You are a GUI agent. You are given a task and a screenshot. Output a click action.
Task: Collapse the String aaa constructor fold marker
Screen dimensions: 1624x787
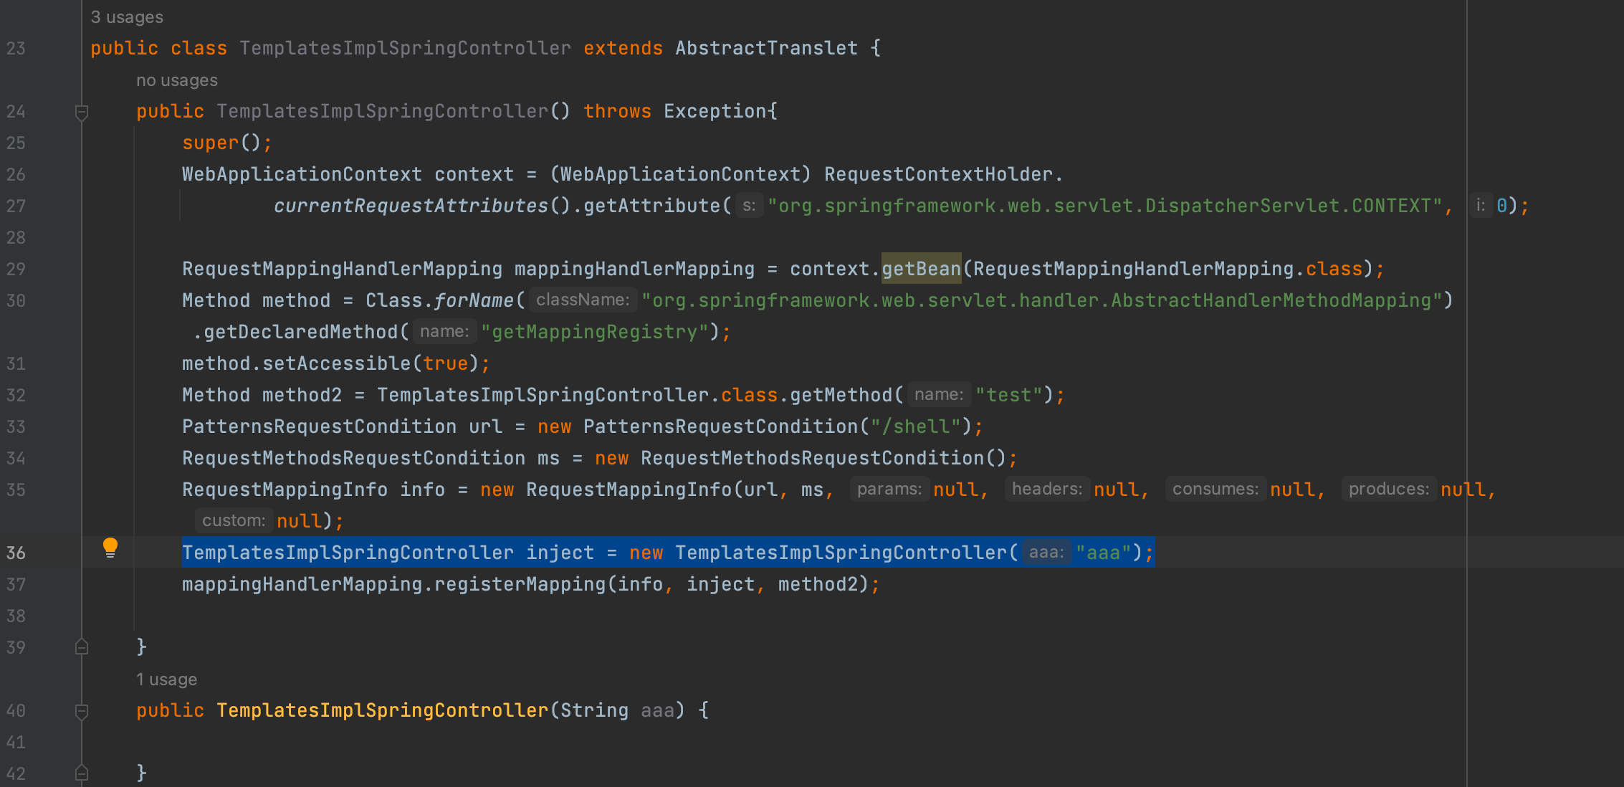tap(82, 711)
